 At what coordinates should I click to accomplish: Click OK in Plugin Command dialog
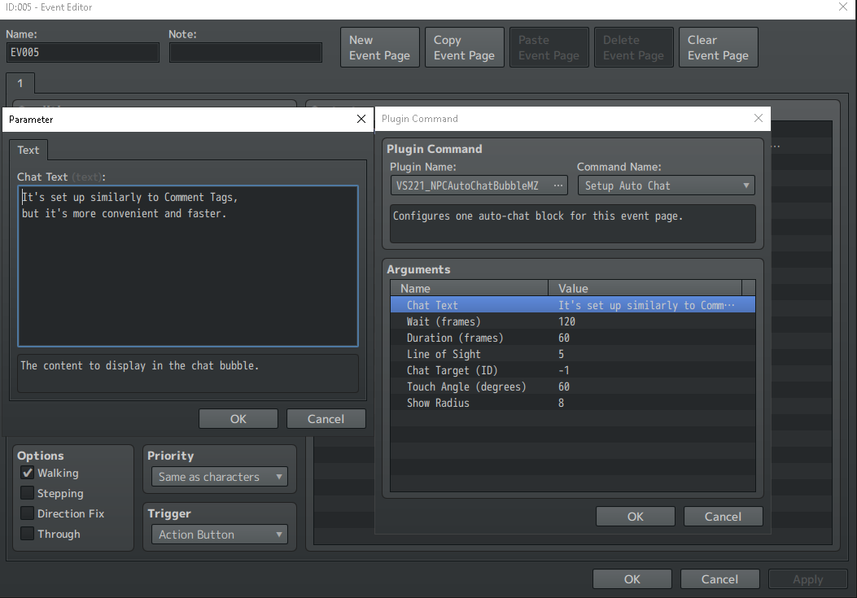(635, 517)
